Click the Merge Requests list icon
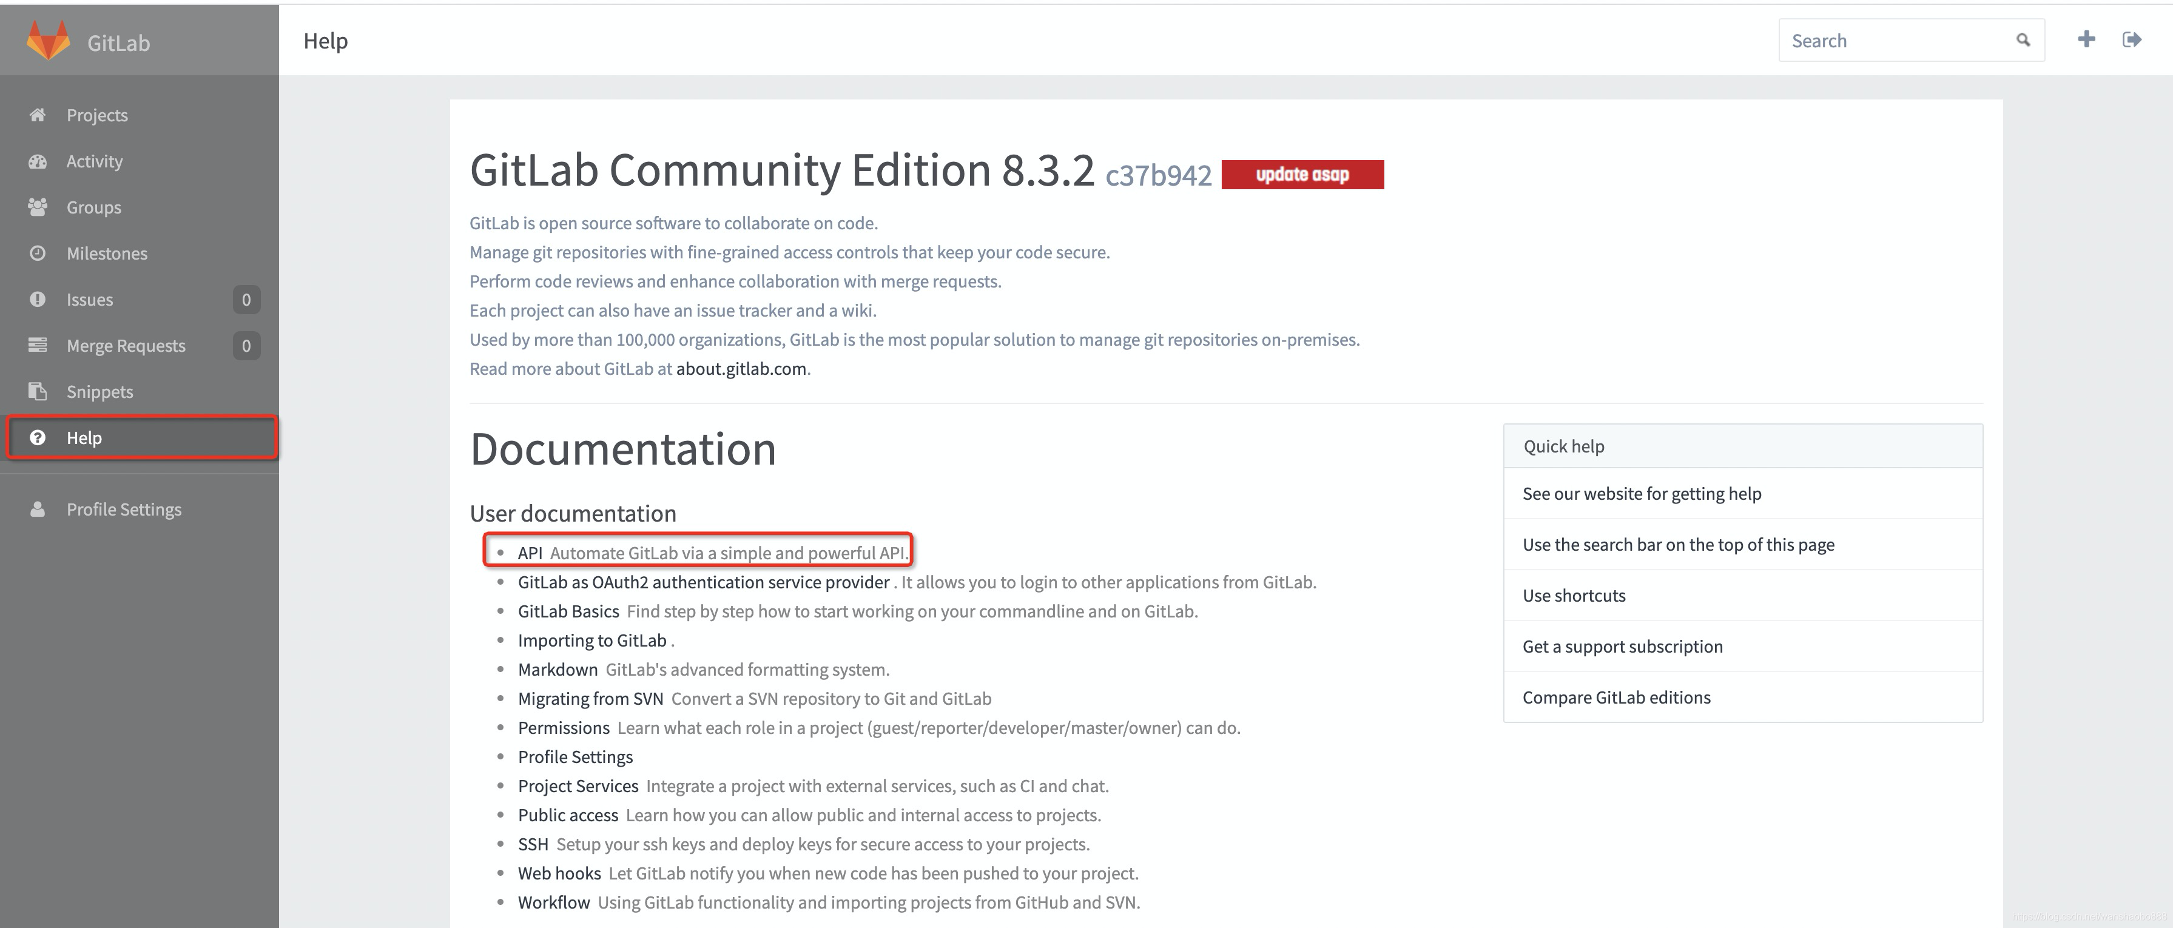The image size is (2173, 928). (37, 345)
